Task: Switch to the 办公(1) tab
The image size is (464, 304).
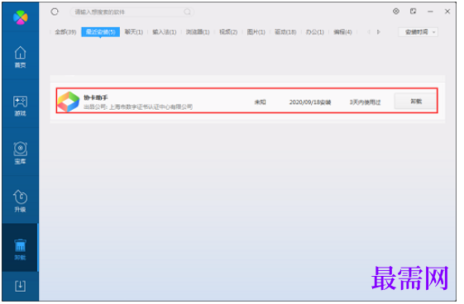Action: coord(315,32)
